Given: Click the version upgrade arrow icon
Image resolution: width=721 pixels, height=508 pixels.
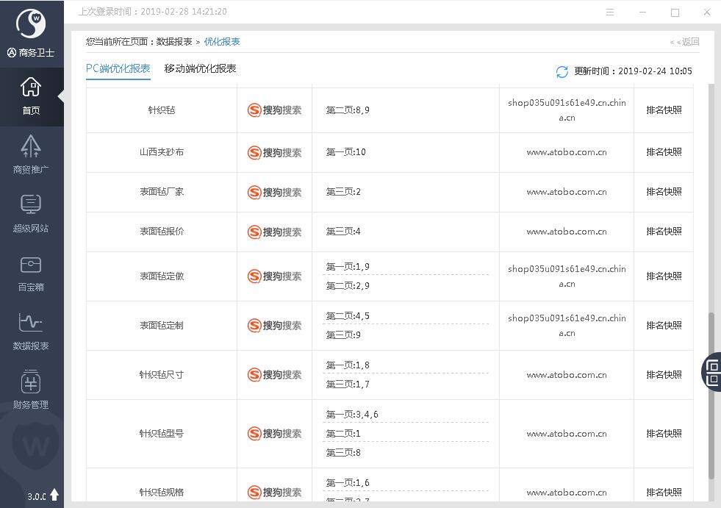Looking at the screenshot, I should 54,495.
